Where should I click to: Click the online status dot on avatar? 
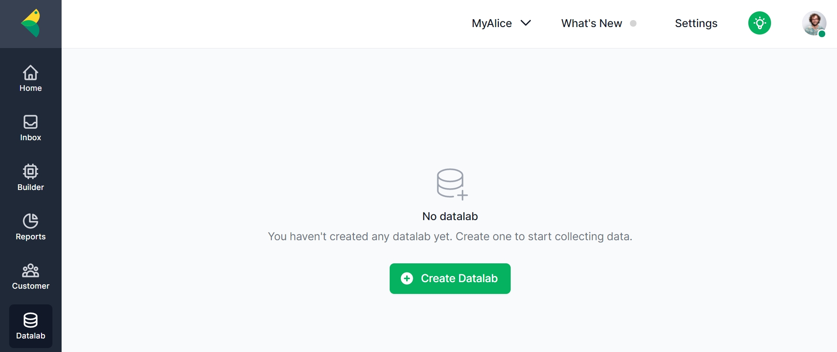[x=822, y=34]
